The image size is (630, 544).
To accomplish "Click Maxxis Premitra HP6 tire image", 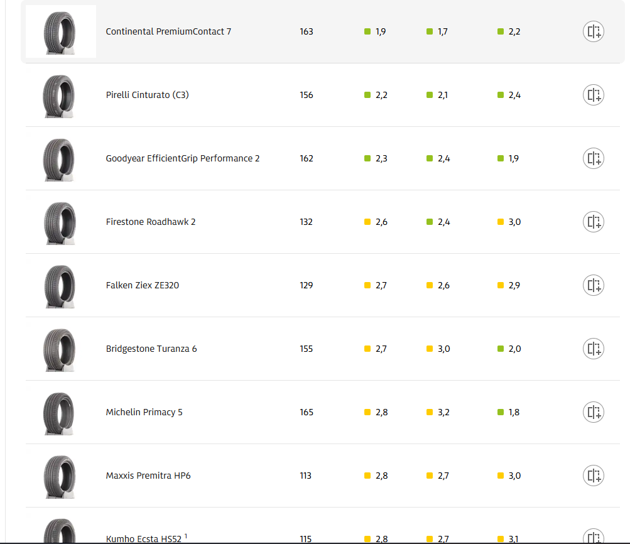I will 60,476.
